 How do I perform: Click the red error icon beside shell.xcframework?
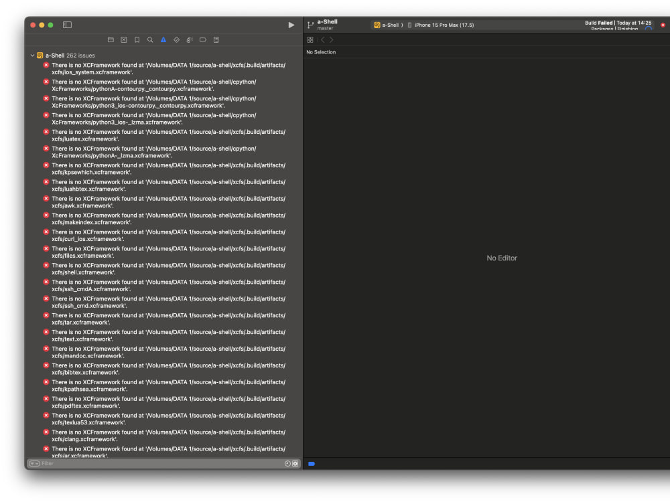(46, 265)
